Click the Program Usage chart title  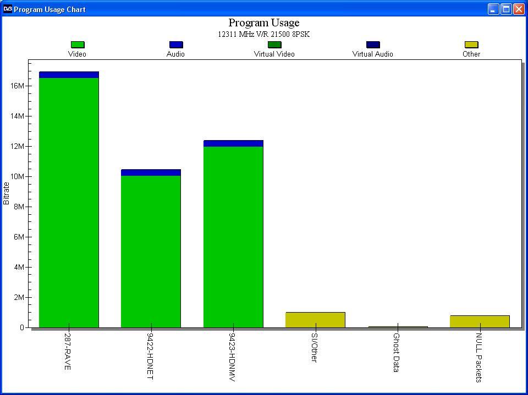[264, 23]
